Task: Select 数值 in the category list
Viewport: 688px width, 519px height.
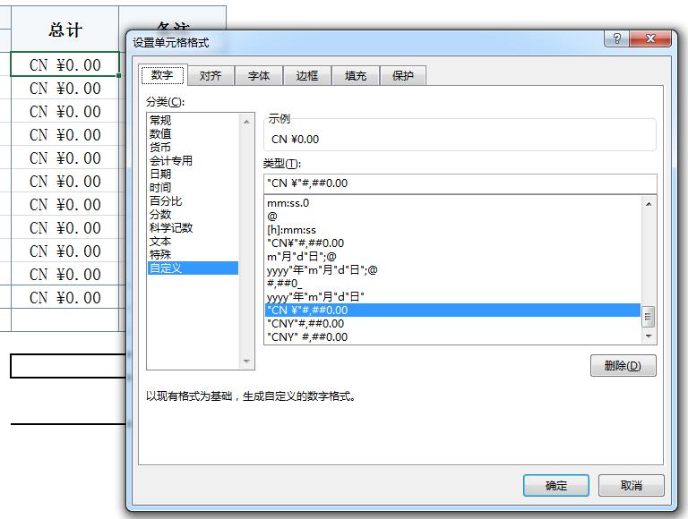Action: tap(193, 133)
